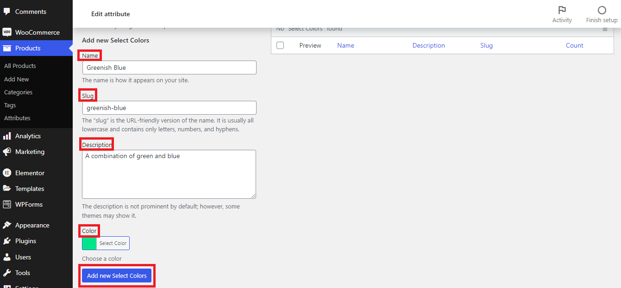
Task: Click the Select Color button
Action: [113, 243]
